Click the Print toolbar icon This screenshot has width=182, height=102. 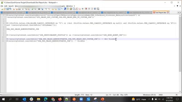click(x=19, y=9)
